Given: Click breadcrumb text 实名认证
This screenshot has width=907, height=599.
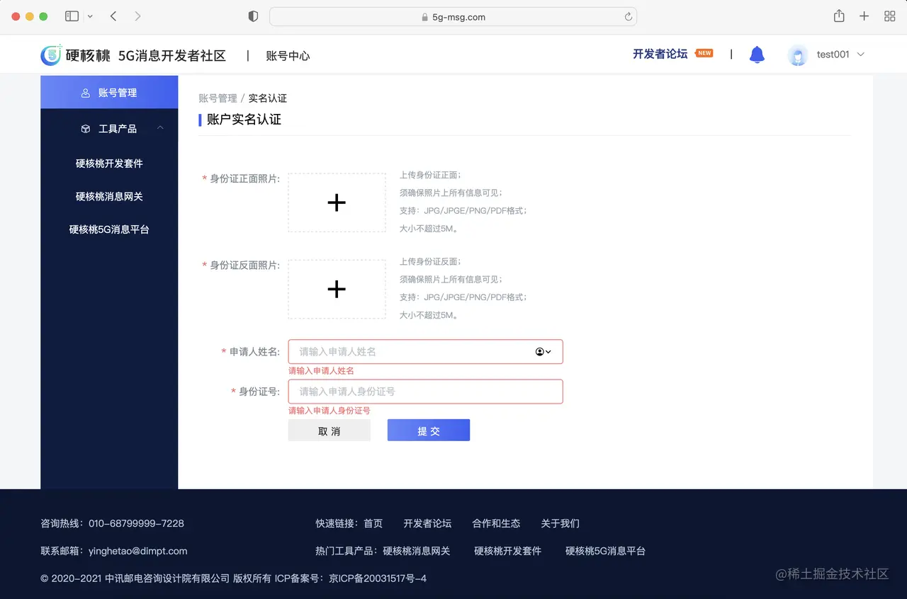Looking at the screenshot, I should pos(267,98).
